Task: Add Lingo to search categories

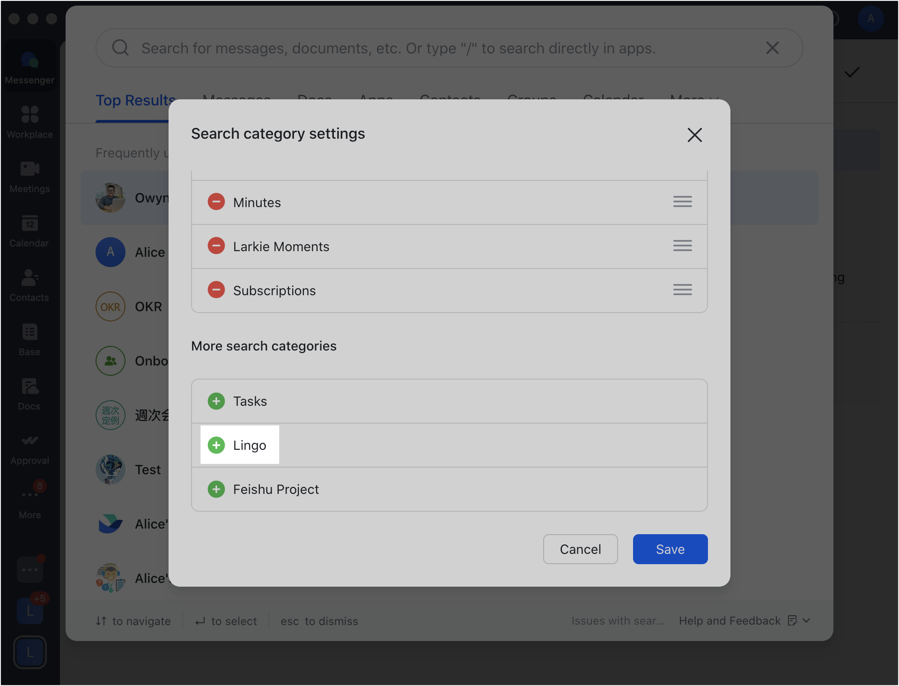Action: tap(216, 445)
